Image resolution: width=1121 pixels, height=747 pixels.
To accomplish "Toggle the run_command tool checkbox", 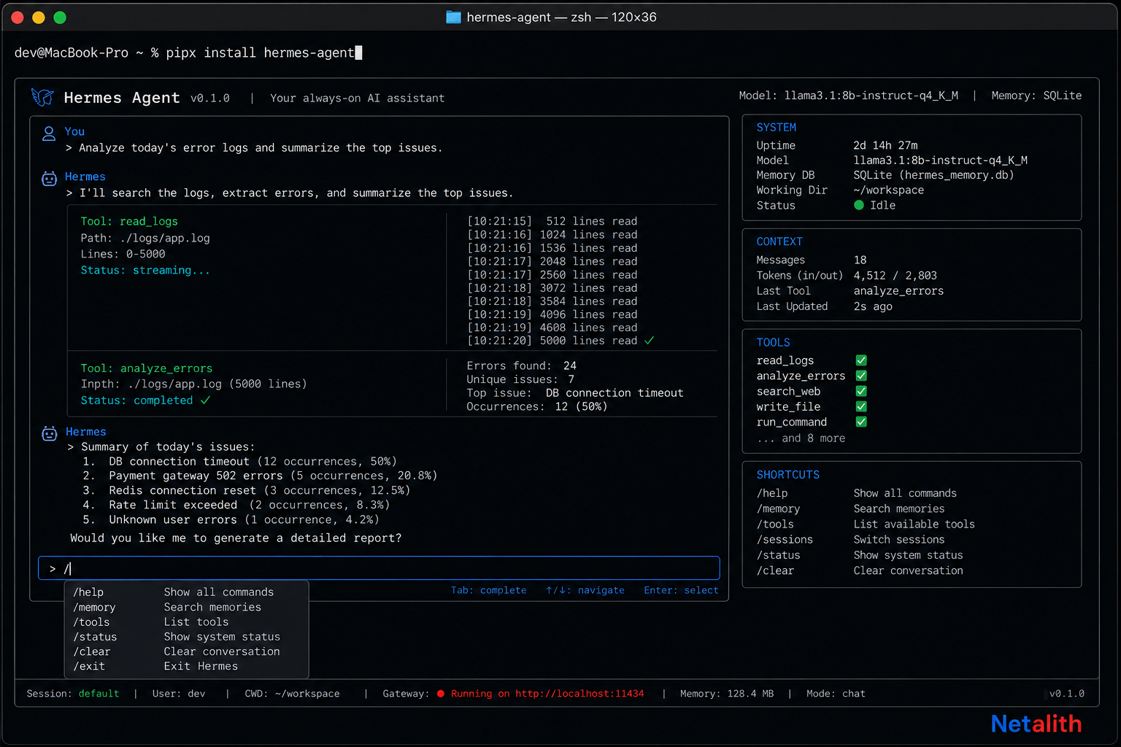I will [861, 422].
